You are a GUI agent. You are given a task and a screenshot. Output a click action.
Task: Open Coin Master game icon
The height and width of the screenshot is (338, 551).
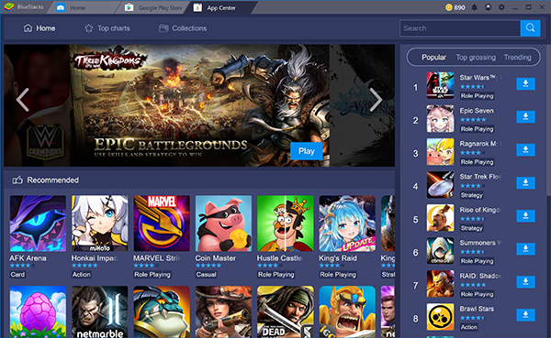[x=223, y=224]
